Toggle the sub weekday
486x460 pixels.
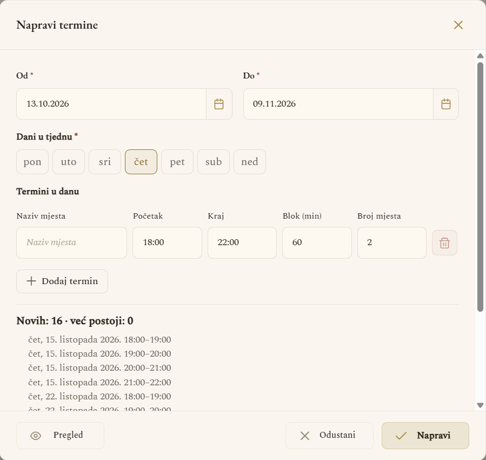pos(214,162)
